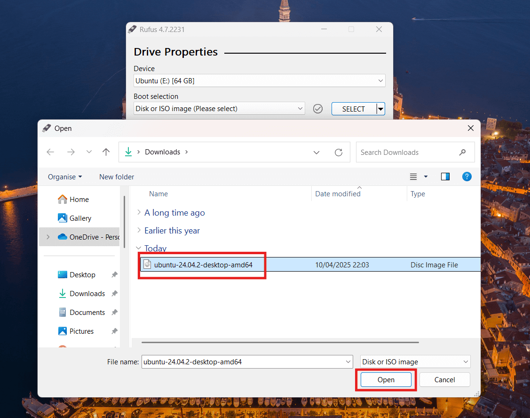Expand the 'A long time ago' group
This screenshot has height=418, width=530.
pos(139,212)
